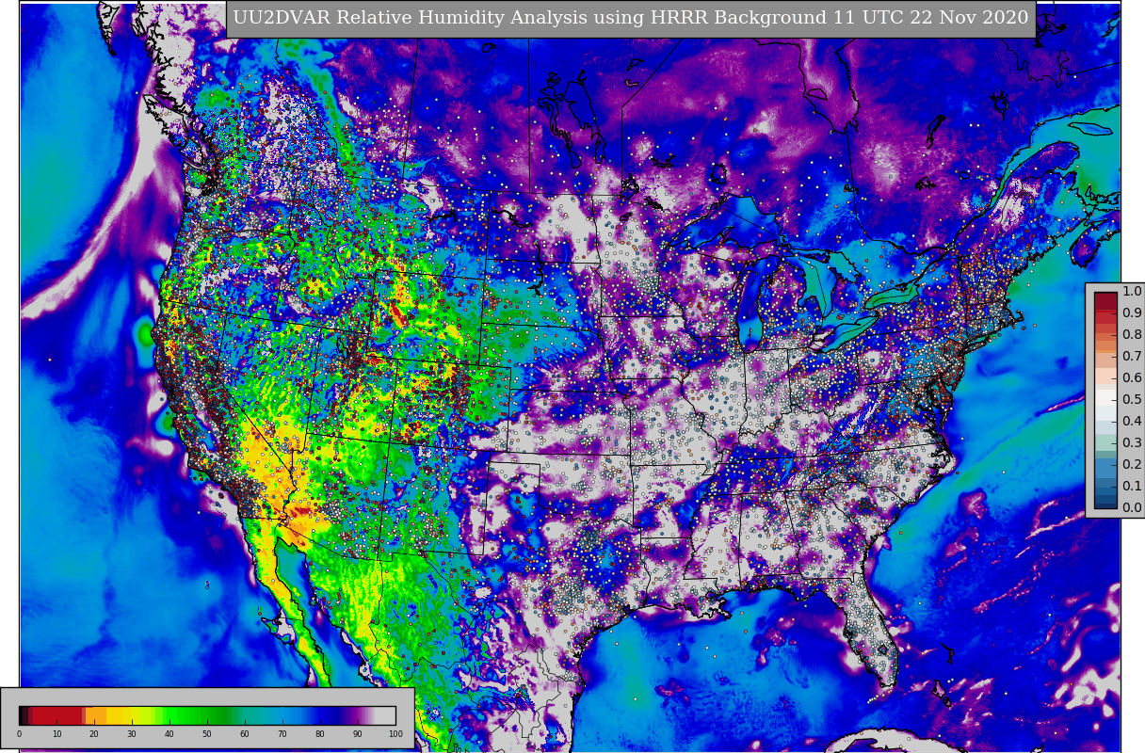1145x753 pixels.
Task: Click the '0.4' label on the vertical colorbar
Action: tap(1132, 421)
